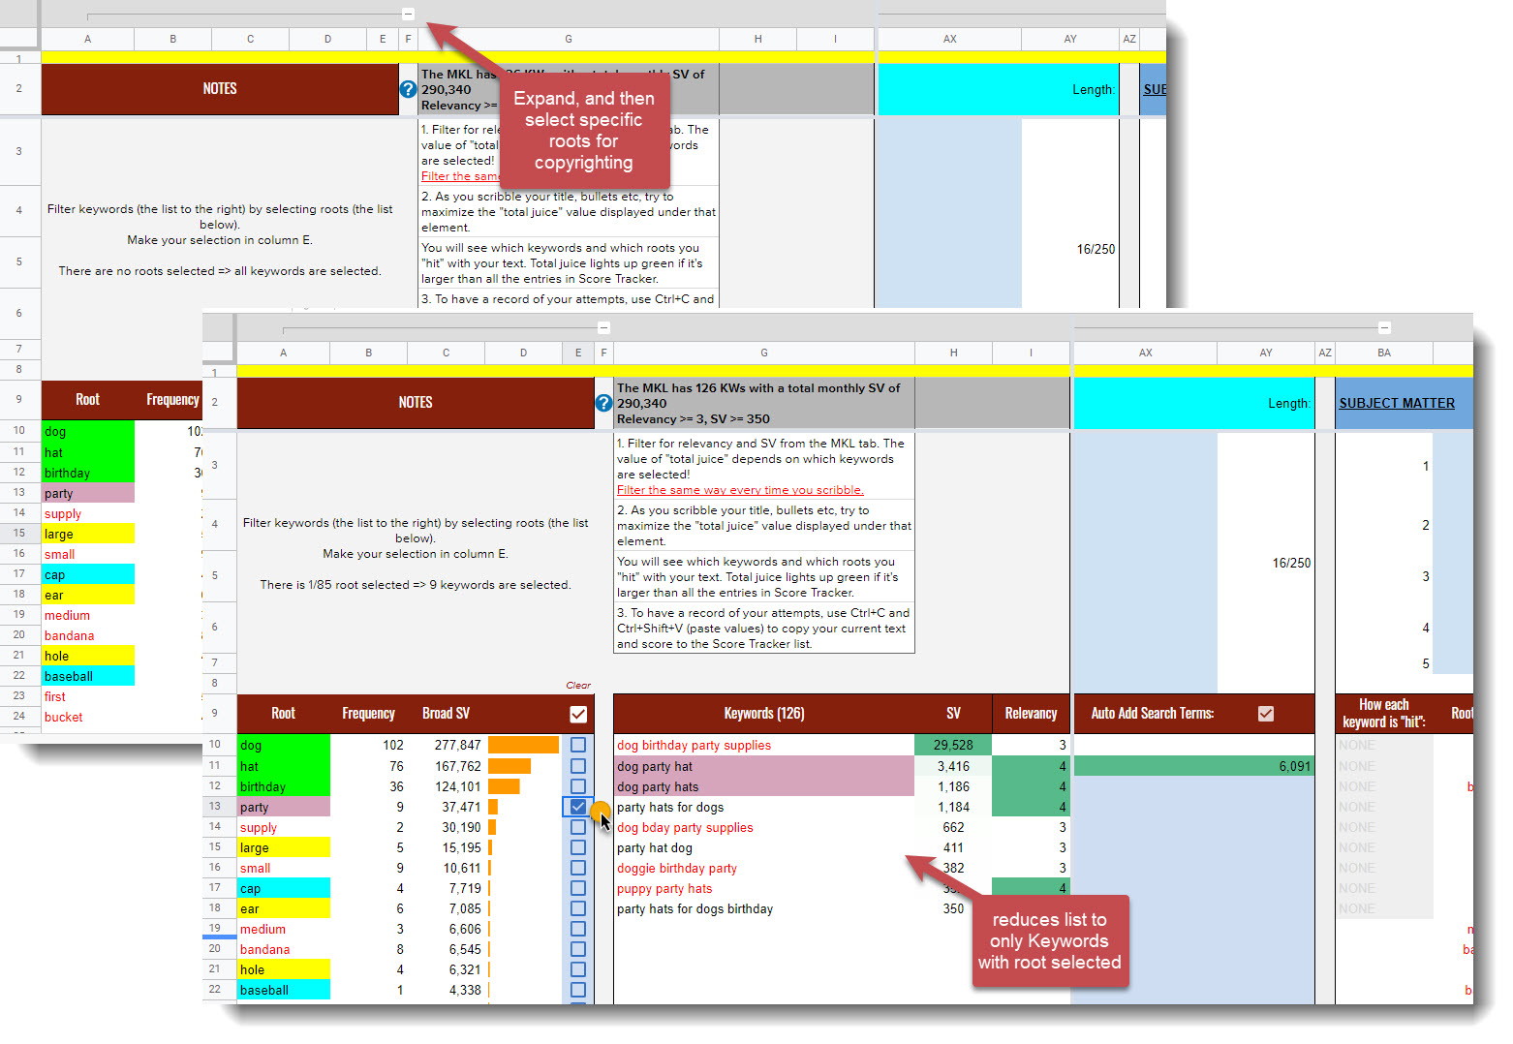
Task: Select the 'puppy party hats' keyword cell
Action: 764,888
